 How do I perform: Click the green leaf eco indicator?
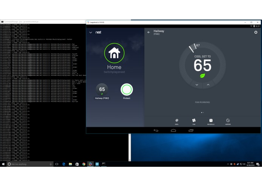tap(202, 76)
